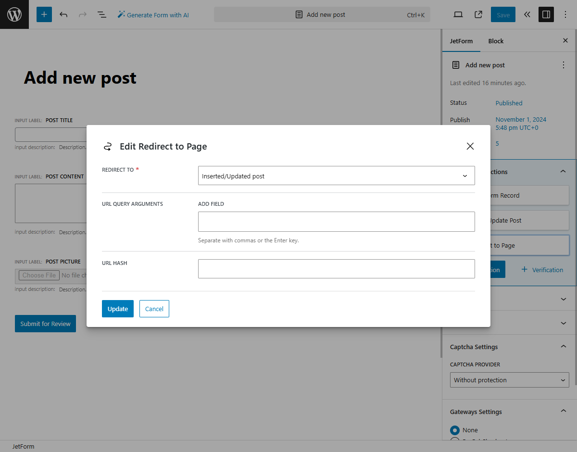Collapse the Captcha Settings section
This screenshot has width=577, height=452.
point(563,346)
